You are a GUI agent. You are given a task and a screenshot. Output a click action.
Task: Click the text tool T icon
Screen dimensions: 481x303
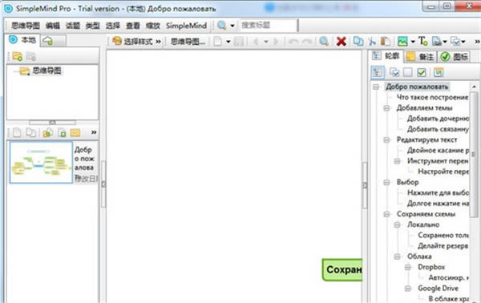tap(422, 41)
